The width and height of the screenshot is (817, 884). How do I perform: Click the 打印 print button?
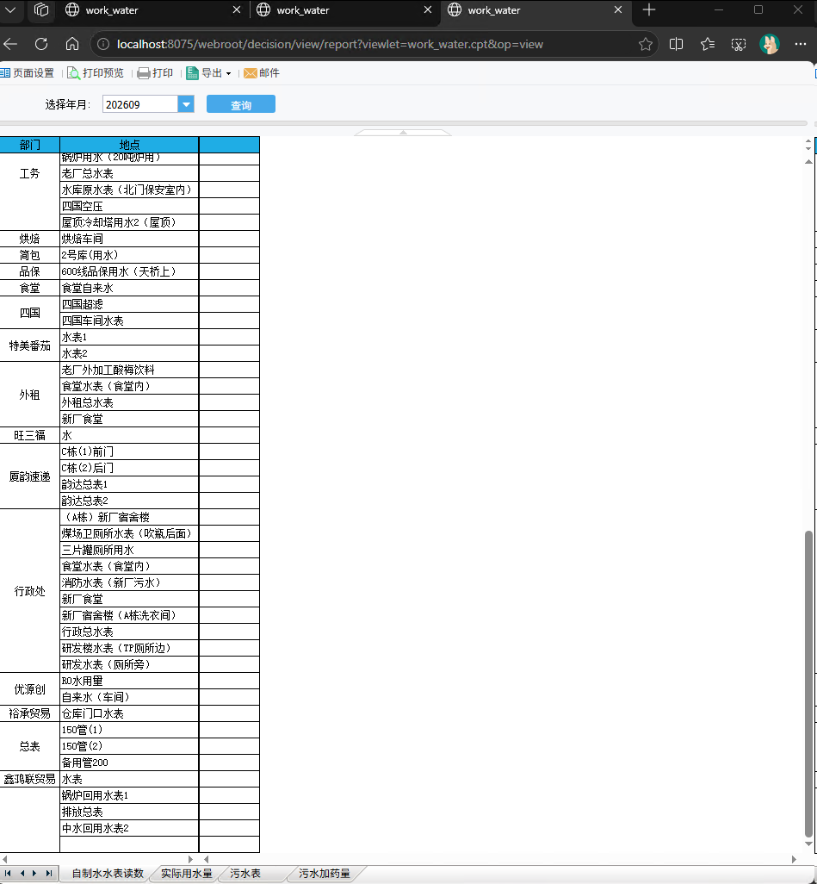(x=156, y=72)
